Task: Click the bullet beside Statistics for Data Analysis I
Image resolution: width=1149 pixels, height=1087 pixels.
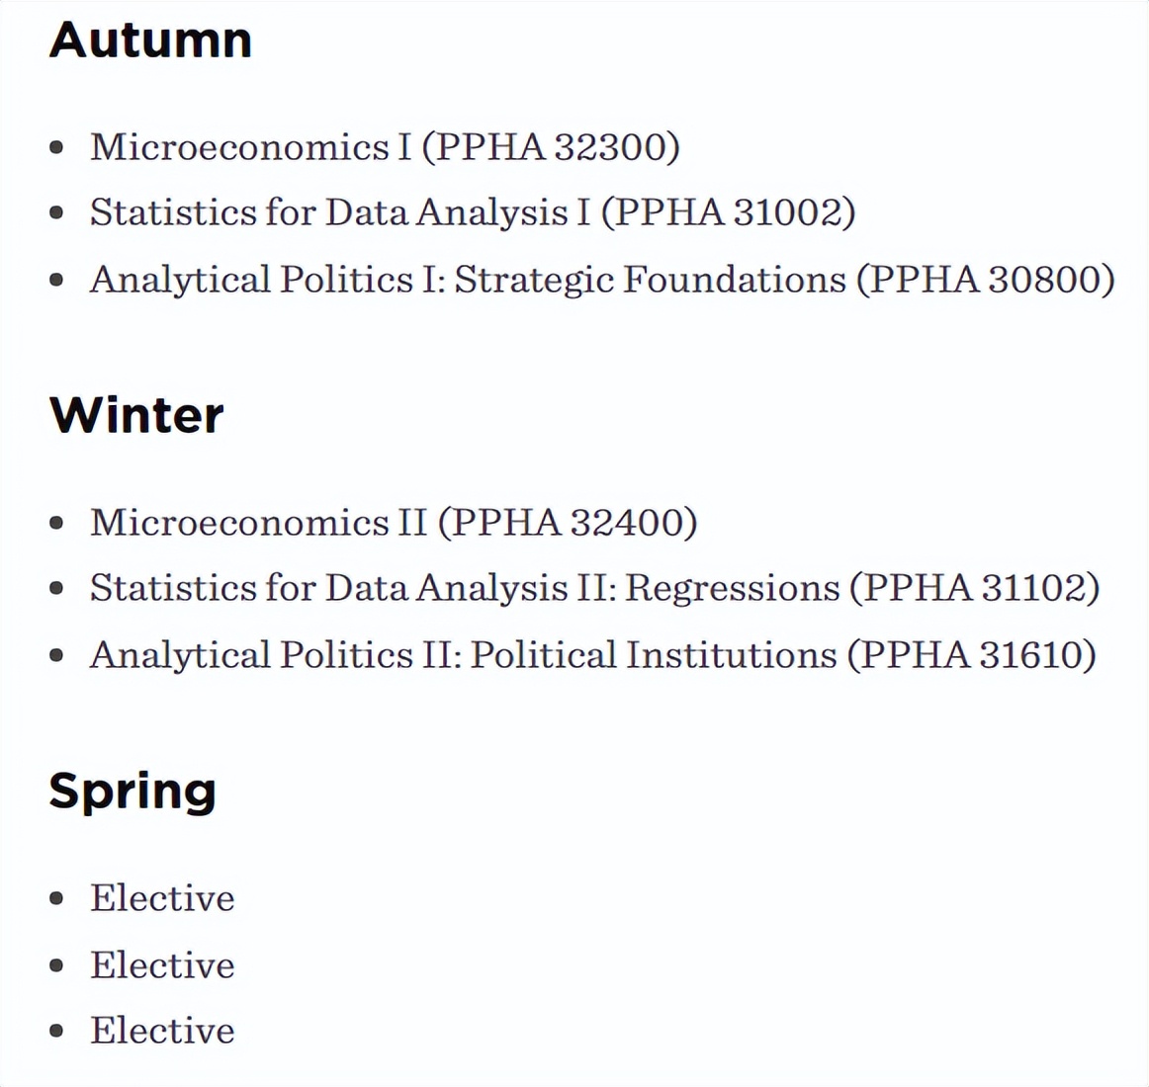Action: pyautogui.click(x=57, y=213)
